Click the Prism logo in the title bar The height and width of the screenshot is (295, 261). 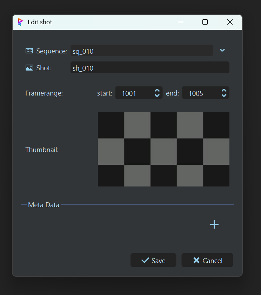[x=20, y=22]
